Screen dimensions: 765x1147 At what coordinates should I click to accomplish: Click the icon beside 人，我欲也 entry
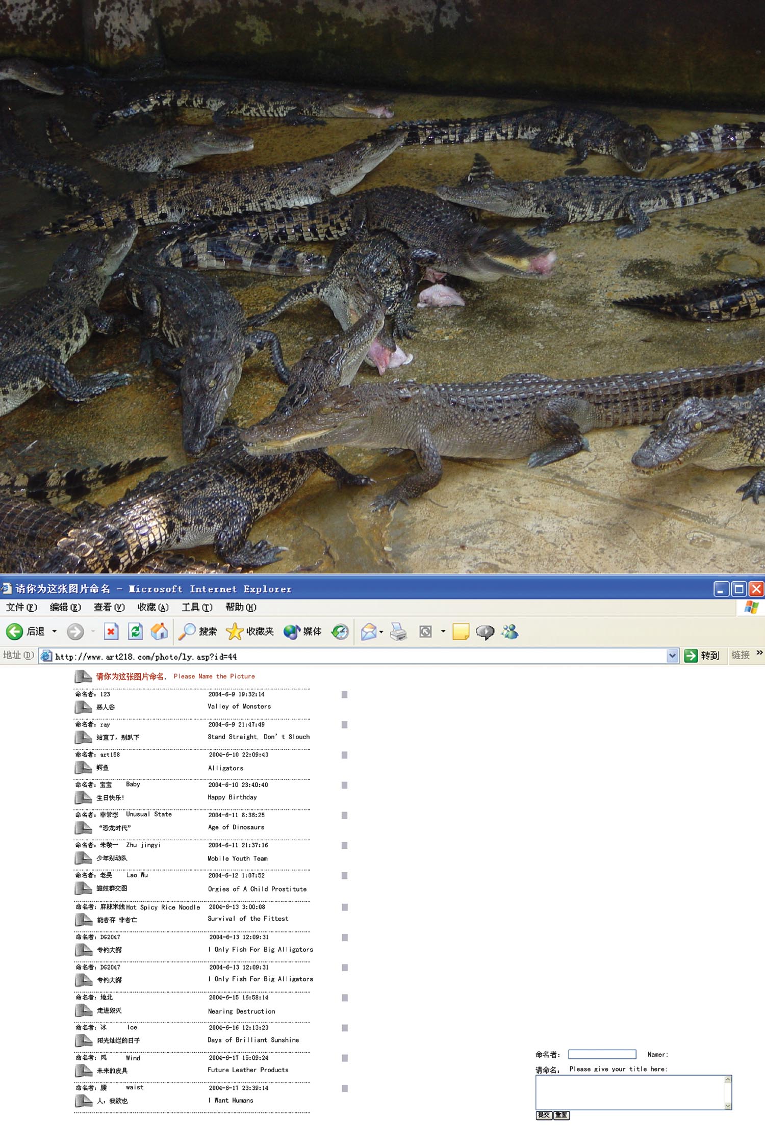[x=84, y=1101]
